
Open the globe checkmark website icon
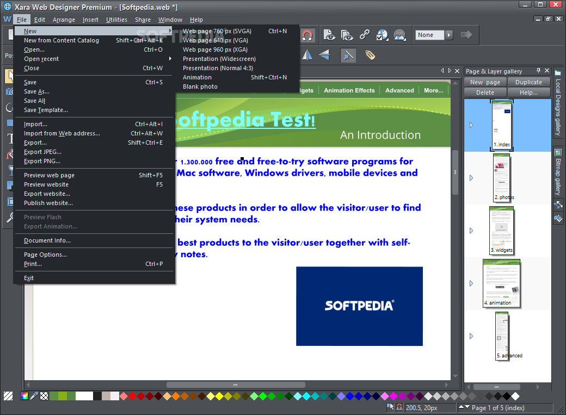coord(382,35)
